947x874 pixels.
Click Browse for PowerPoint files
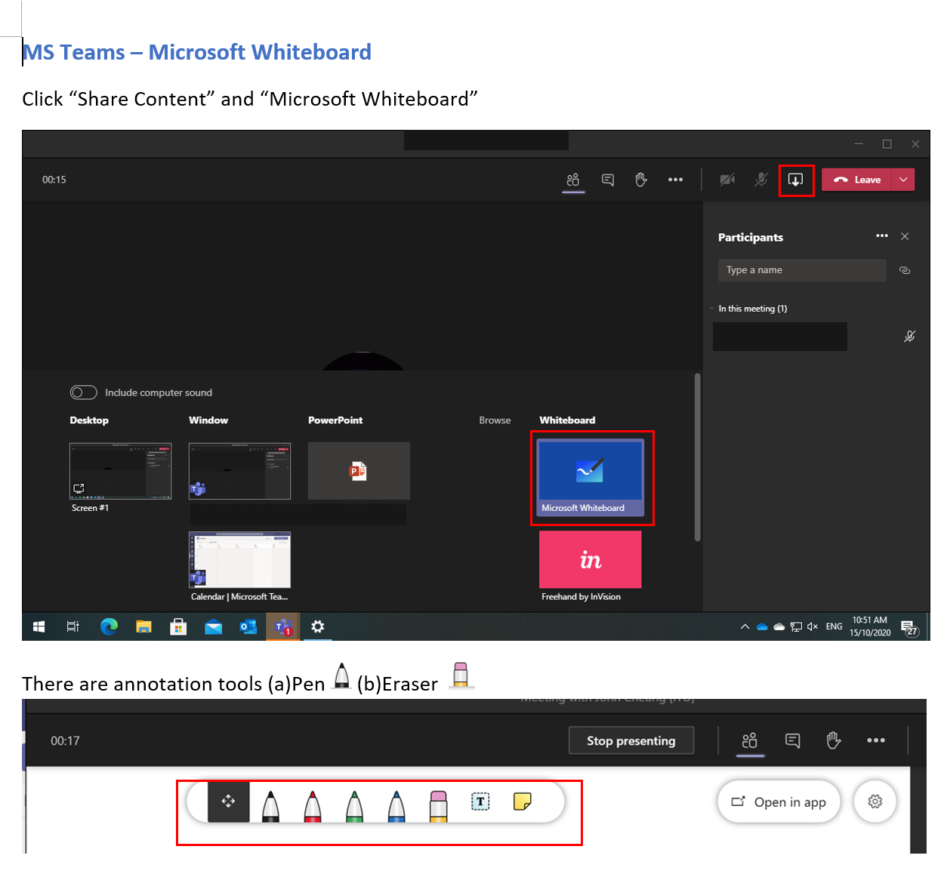point(495,420)
